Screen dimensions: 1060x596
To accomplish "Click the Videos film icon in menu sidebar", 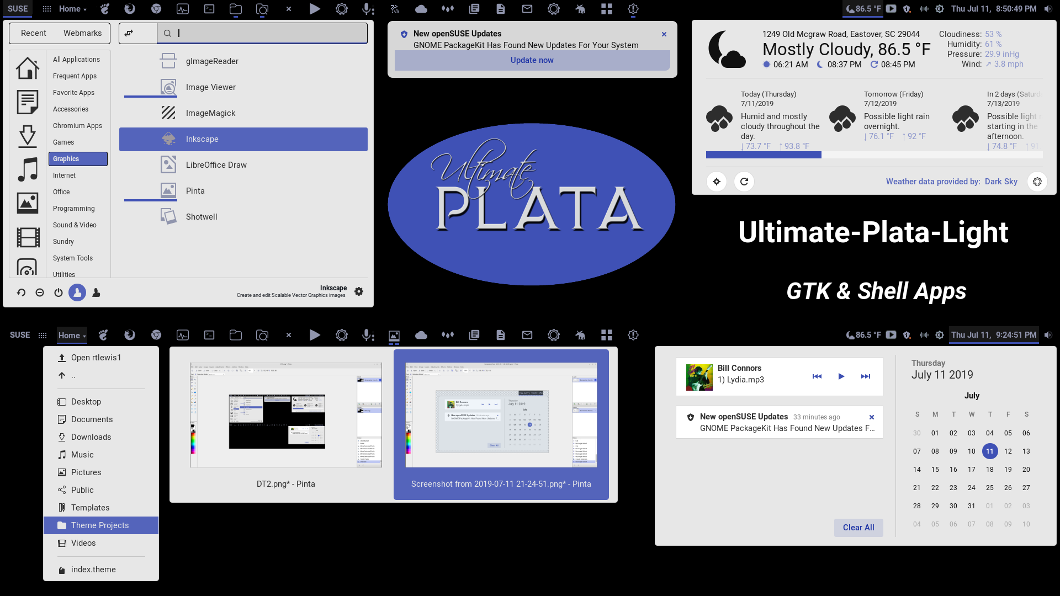I will pyautogui.click(x=28, y=237).
